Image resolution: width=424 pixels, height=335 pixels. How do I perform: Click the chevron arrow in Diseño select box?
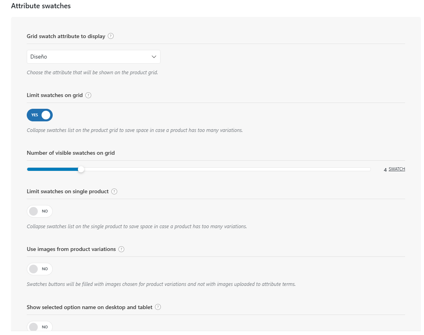tap(154, 57)
